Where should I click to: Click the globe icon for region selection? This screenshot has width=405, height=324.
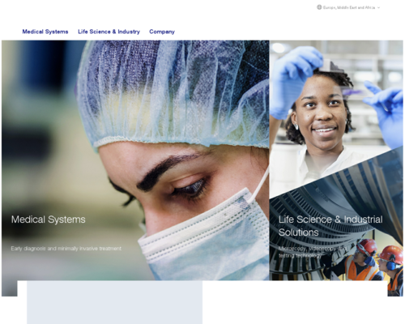pos(319,7)
